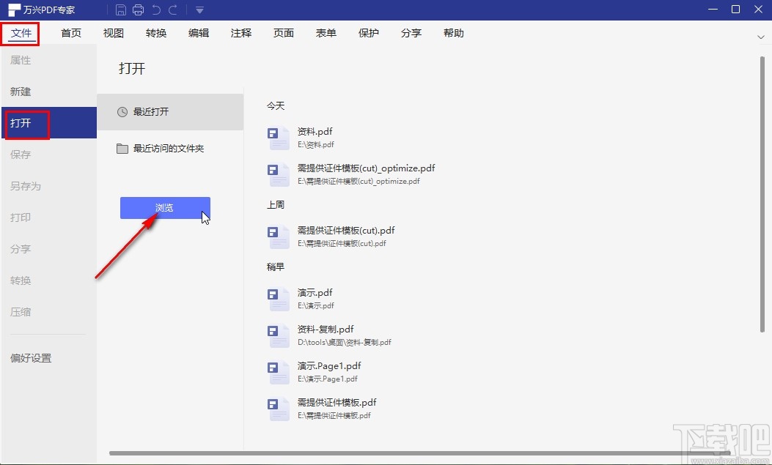Click the Print icon in the title bar
This screenshot has height=465, width=772.
138,10
